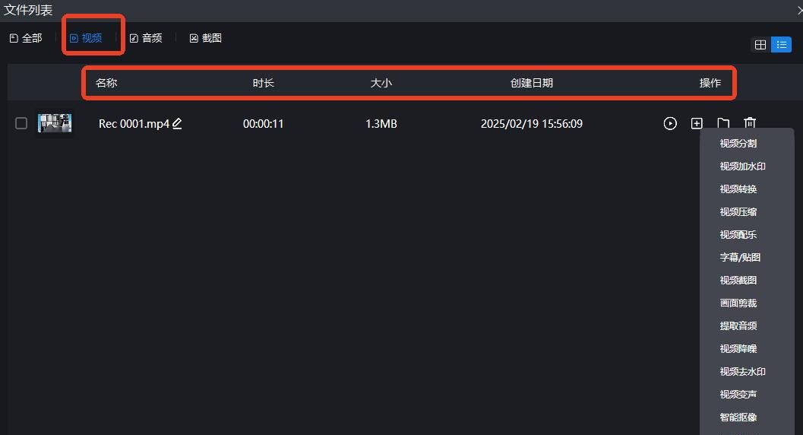Choose 视频去水印 from the menu

tap(742, 372)
